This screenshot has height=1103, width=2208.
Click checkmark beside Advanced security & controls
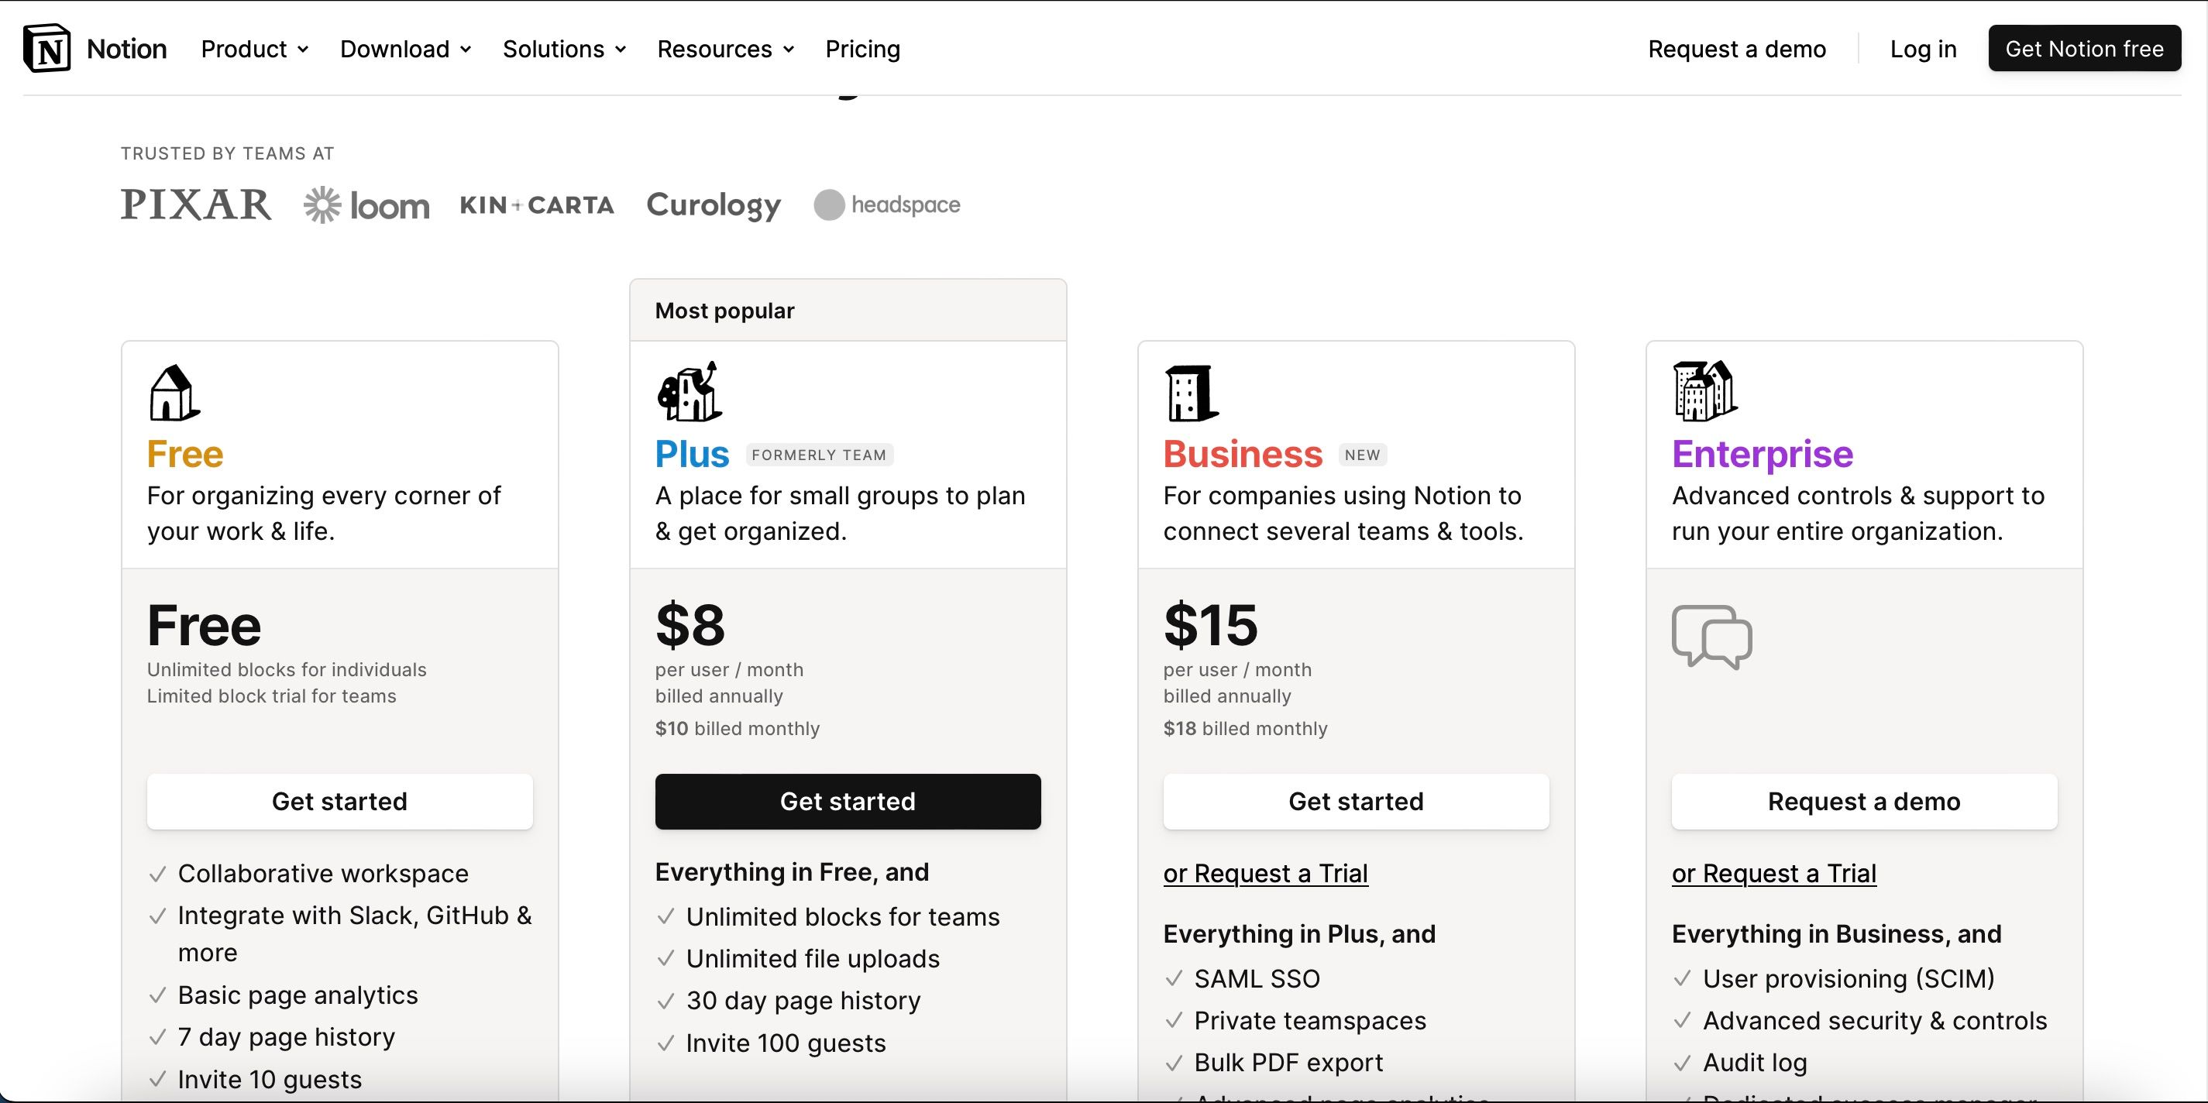[1683, 1022]
